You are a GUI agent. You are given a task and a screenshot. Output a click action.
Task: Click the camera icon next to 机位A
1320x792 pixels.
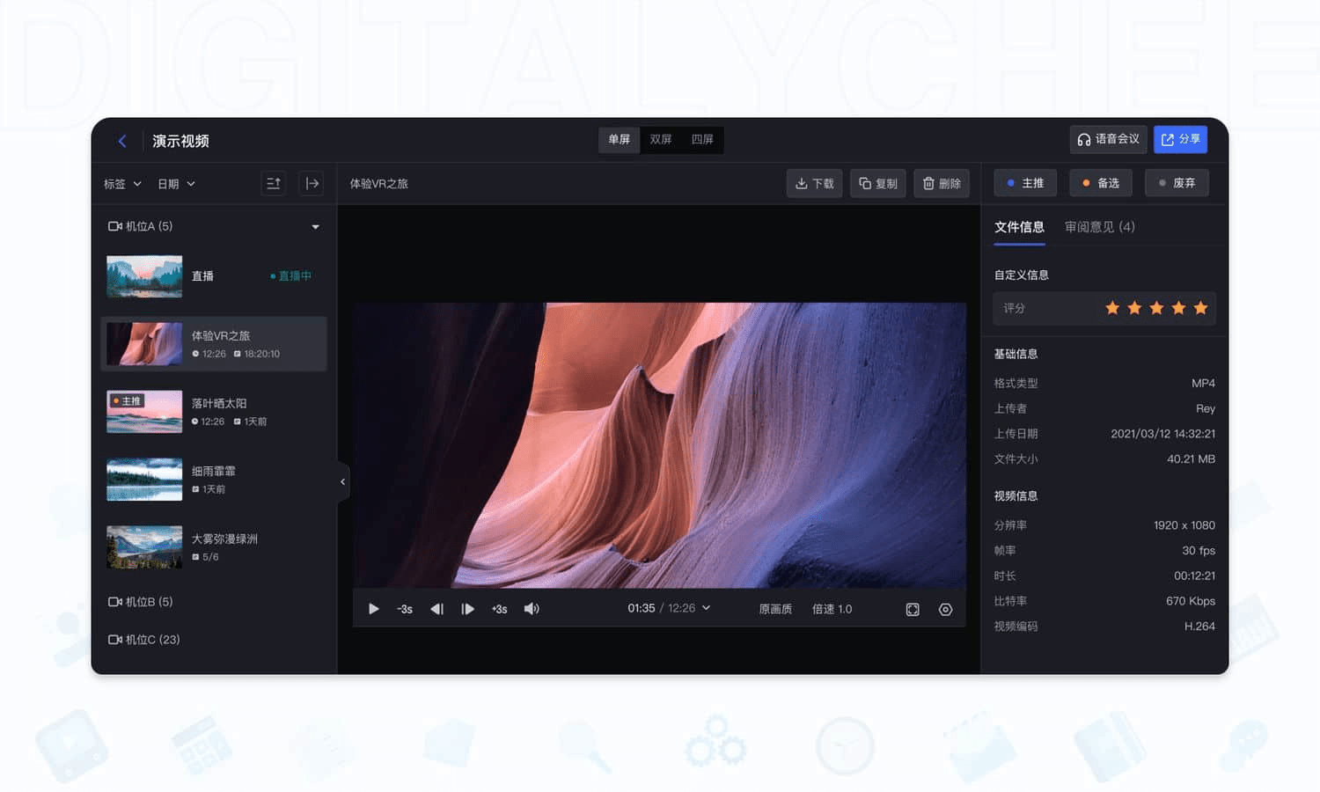pos(114,225)
